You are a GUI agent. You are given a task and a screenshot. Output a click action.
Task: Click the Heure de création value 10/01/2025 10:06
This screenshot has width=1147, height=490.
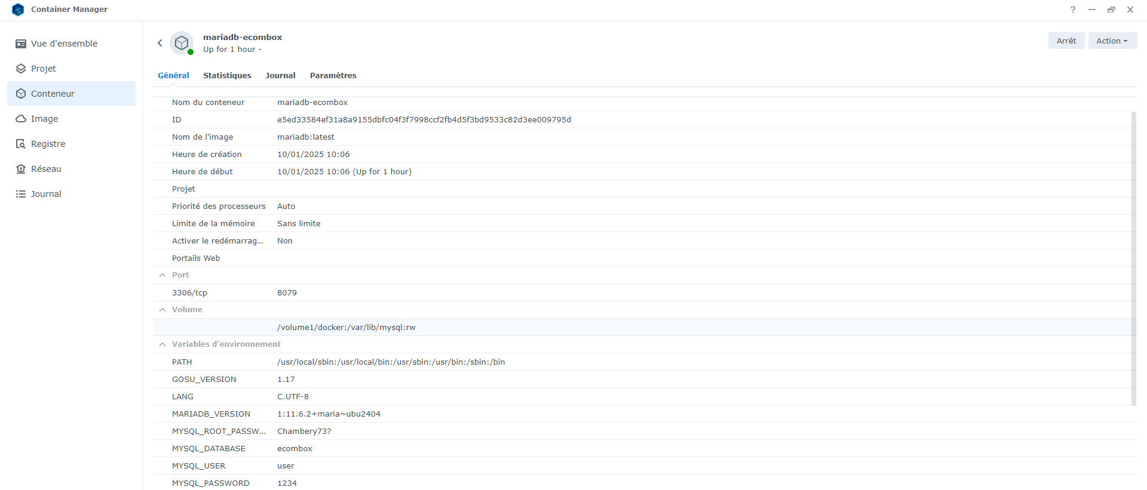(314, 155)
